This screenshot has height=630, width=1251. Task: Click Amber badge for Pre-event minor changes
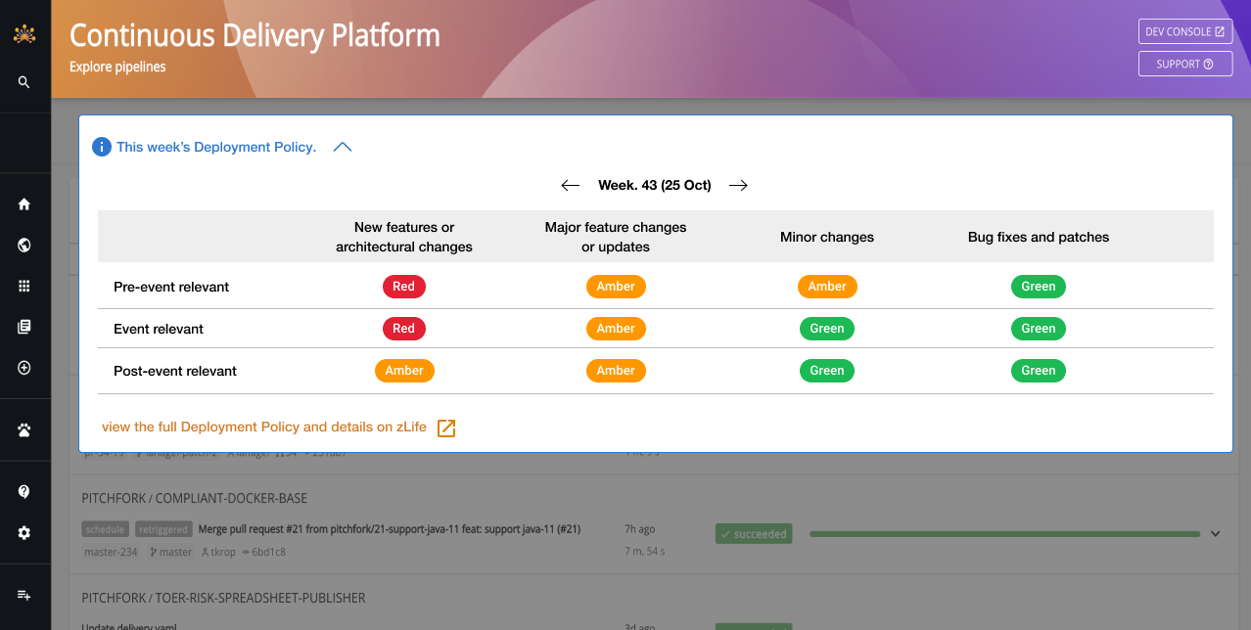(827, 287)
